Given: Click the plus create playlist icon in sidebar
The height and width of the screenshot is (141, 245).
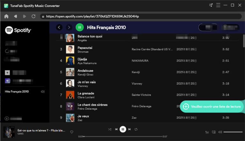Looking at the screenshot, I should pos(7,72).
